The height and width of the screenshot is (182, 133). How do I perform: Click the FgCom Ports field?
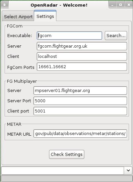[82, 67]
